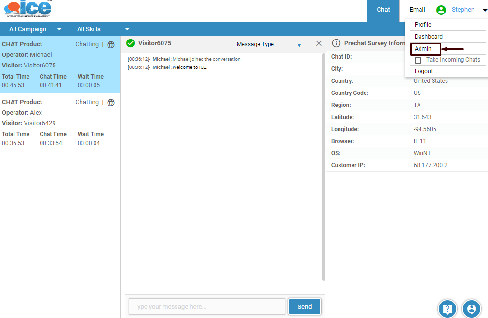Image resolution: width=488 pixels, height=318 pixels.
Task: Choose Logout from the user menu
Action: pos(424,71)
